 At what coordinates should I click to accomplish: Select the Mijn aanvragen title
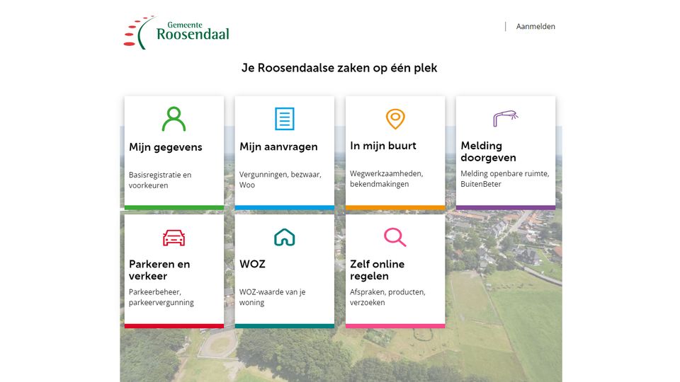(x=278, y=147)
